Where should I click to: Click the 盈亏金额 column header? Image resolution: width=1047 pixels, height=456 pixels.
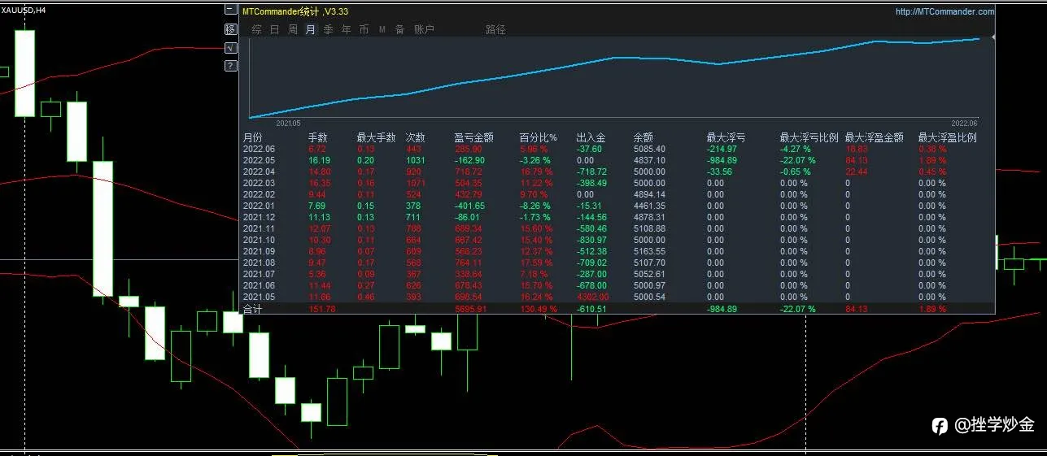[473, 138]
